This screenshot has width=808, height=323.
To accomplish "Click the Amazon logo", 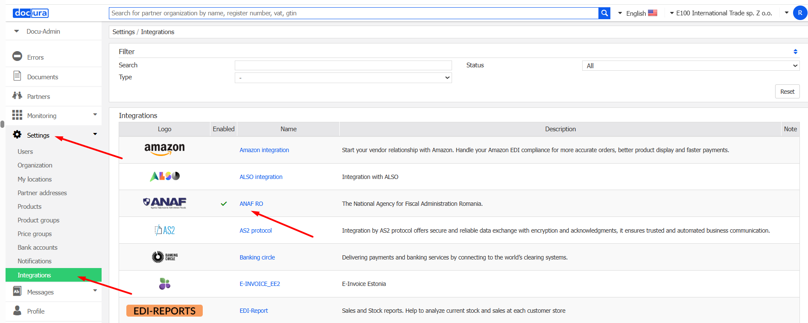I will 165,150.
